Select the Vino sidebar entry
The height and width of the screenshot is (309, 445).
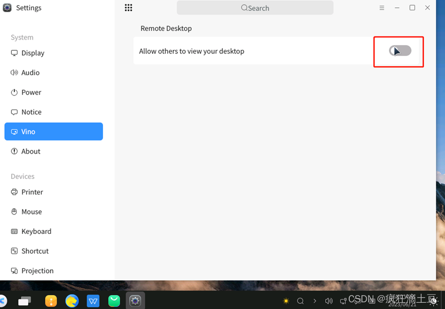pyautogui.click(x=54, y=132)
